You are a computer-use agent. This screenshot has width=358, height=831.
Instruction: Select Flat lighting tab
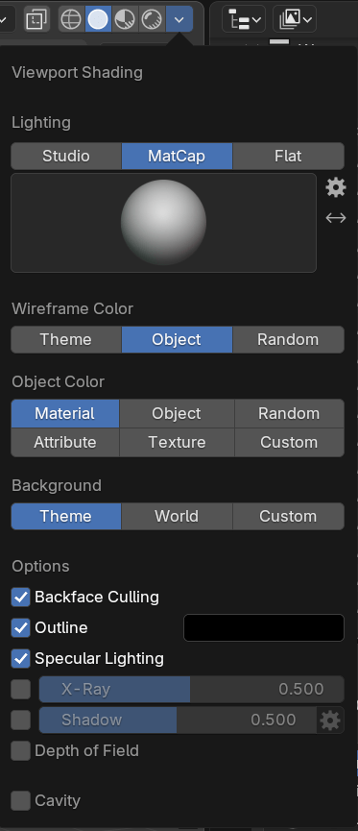click(x=288, y=156)
